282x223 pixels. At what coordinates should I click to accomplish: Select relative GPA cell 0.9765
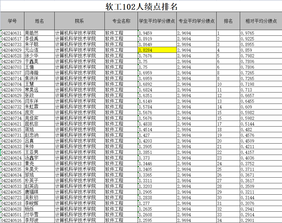(x=261, y=33)
